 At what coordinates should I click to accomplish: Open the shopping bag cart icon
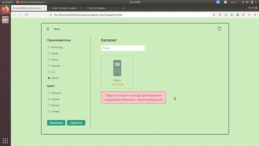(x=219, y=28)
